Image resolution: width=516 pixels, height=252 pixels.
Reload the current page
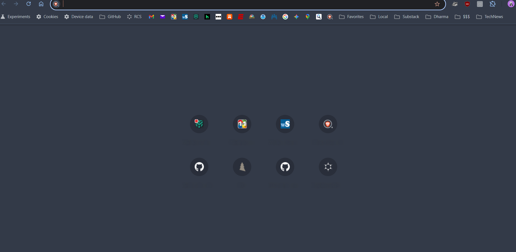click(x=28, y=4)
